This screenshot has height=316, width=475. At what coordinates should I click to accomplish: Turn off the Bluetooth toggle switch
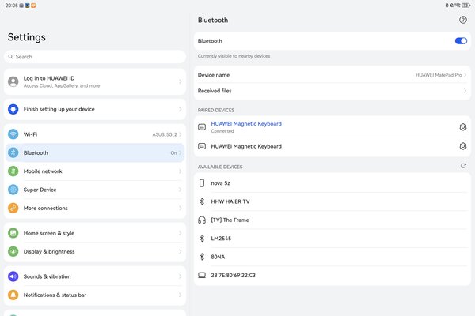[461, 41]
